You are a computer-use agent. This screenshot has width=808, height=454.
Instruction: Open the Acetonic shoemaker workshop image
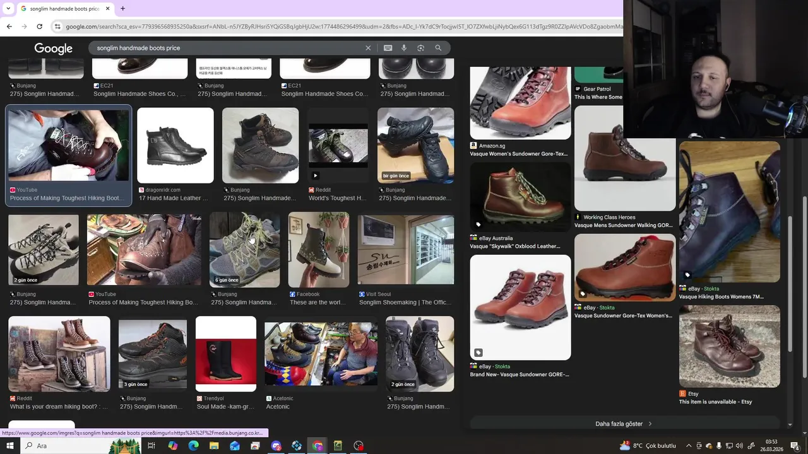[321, 354]
